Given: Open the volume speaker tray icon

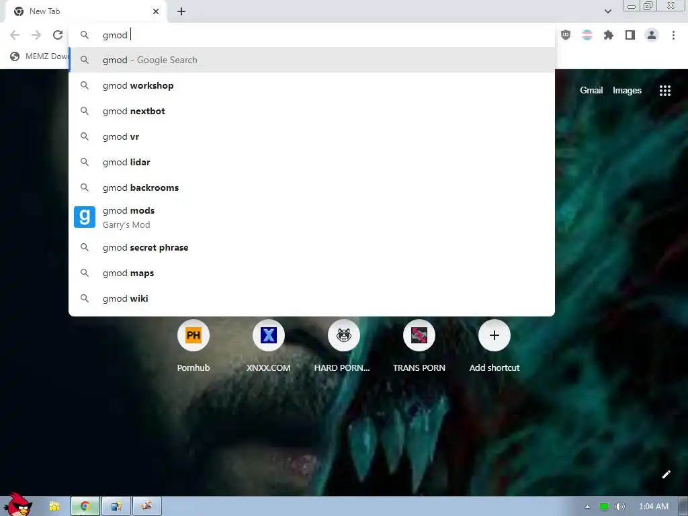Looking at the screenshot, I should click(x=619, y=507).
